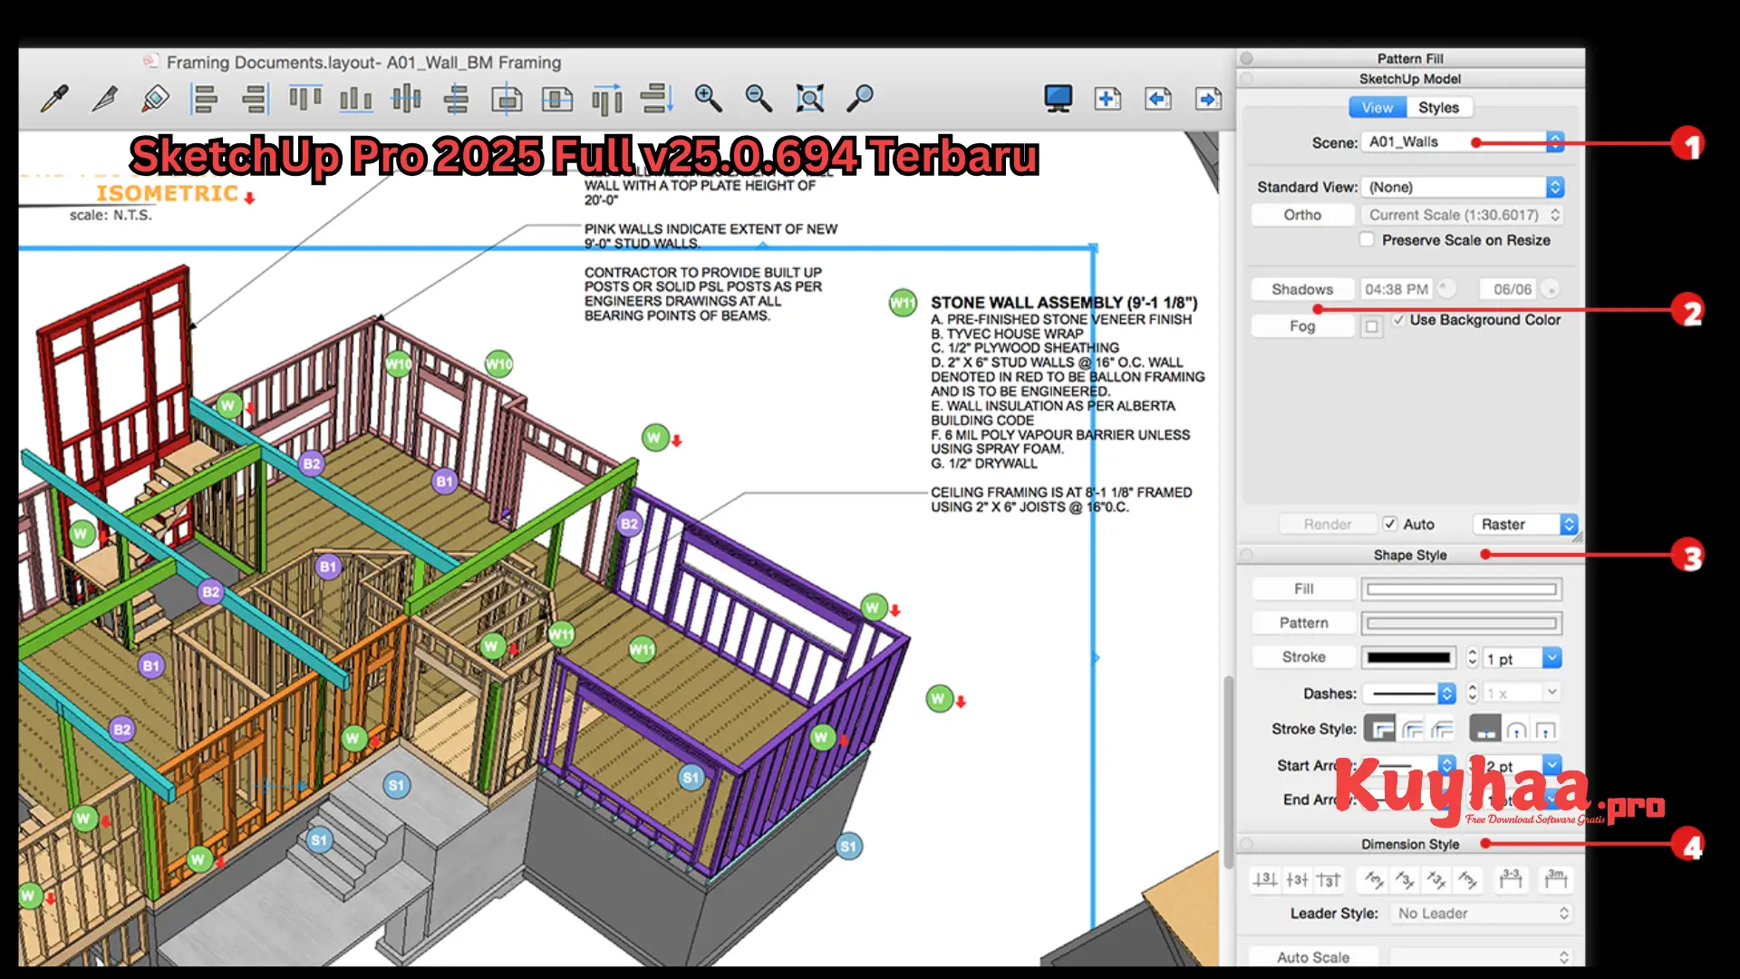Open the Scene dropdown showing A01_Walls
This screenshot has height=979, width=1740.
point(1555,141)
